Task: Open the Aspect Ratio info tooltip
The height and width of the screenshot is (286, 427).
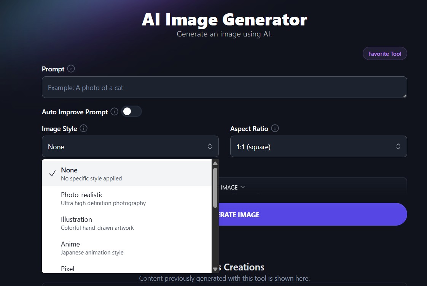Action: [275, 128]
